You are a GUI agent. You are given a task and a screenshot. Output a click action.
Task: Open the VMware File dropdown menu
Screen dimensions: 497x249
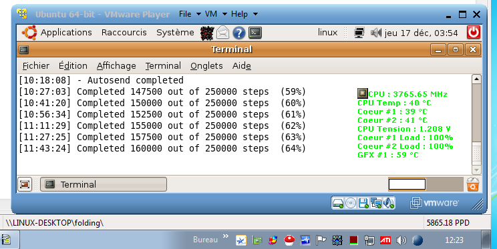point(190,14)
